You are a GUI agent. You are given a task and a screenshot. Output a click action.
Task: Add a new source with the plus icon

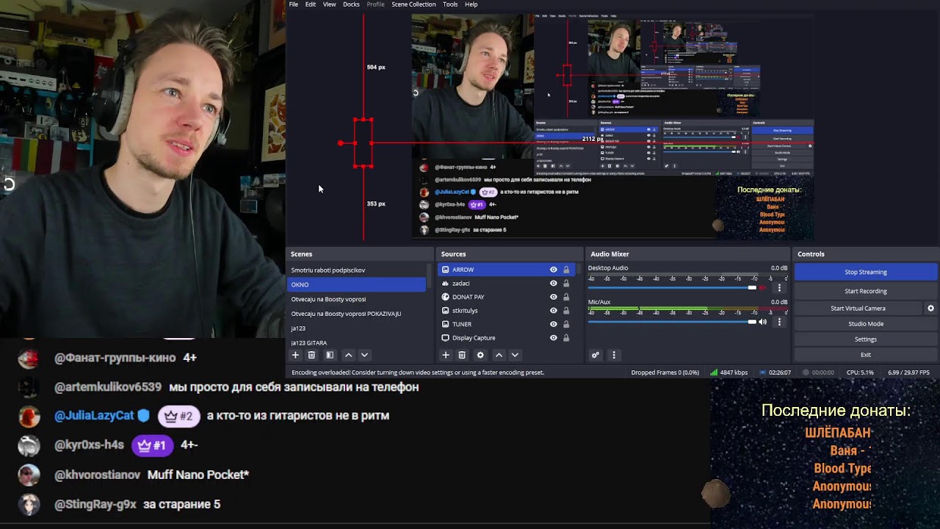[x=446, y=355]
